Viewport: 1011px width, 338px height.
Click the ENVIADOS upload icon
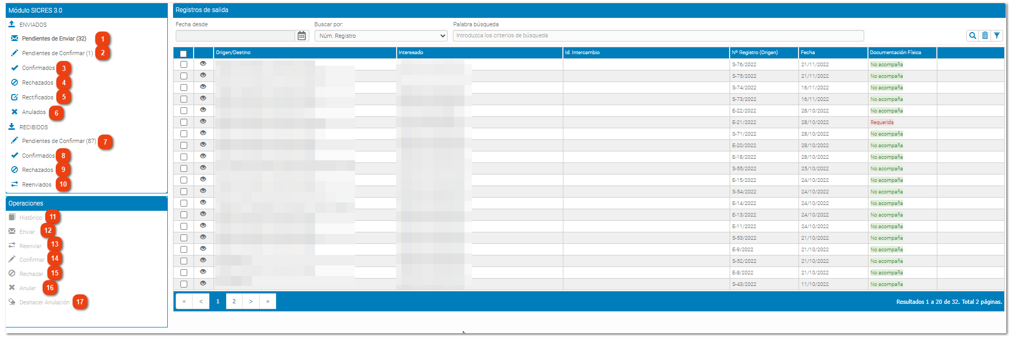12,24
